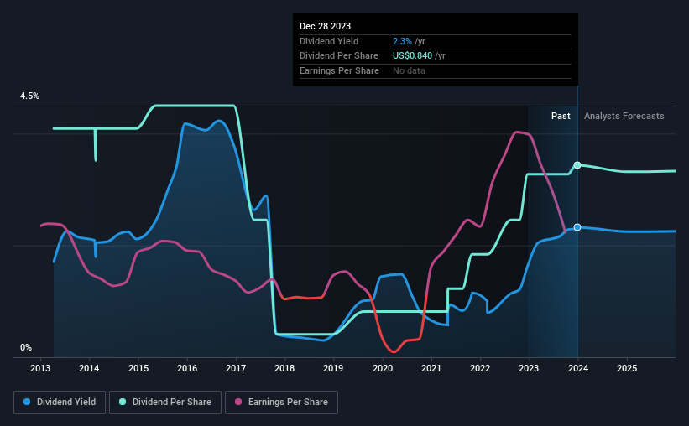Toggle the Dividend Yield legend button
This screenshot has width=689, height=426.
[x=60, y=403]
